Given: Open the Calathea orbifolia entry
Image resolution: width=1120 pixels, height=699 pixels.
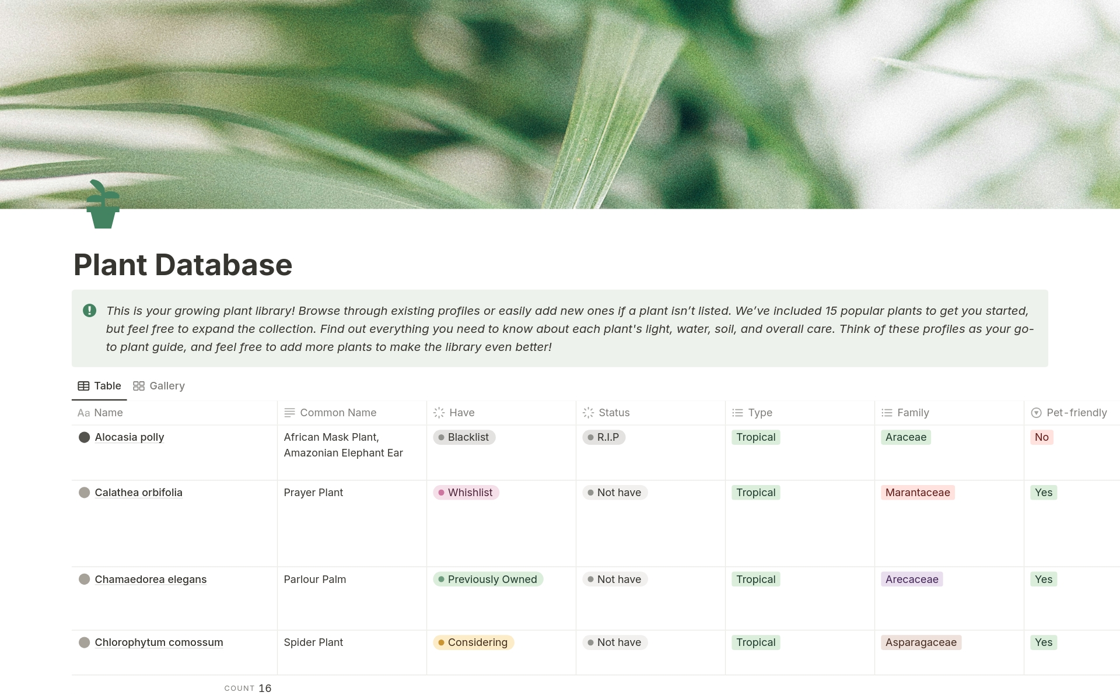Looking at the screenshot, I should (x=138, y=493).
